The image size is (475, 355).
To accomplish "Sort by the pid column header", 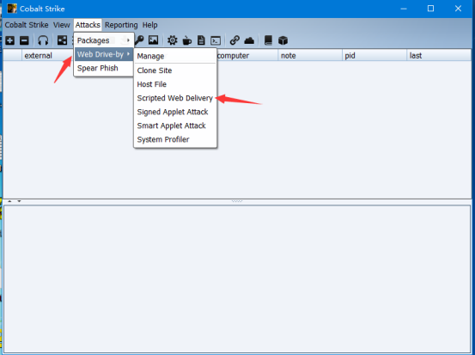I will pyautogui.click(x=375, y=56).
